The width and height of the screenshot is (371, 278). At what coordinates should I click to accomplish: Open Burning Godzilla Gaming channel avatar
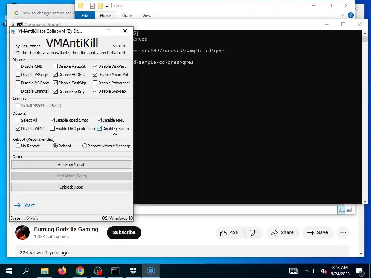point(22,232)
